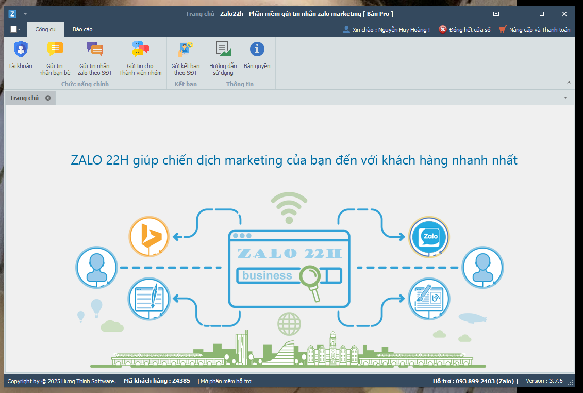This screenshot has width=583, height=393.
Task: Click Mở phần mềm hỗ trợ link
Action: coord(226,381)
